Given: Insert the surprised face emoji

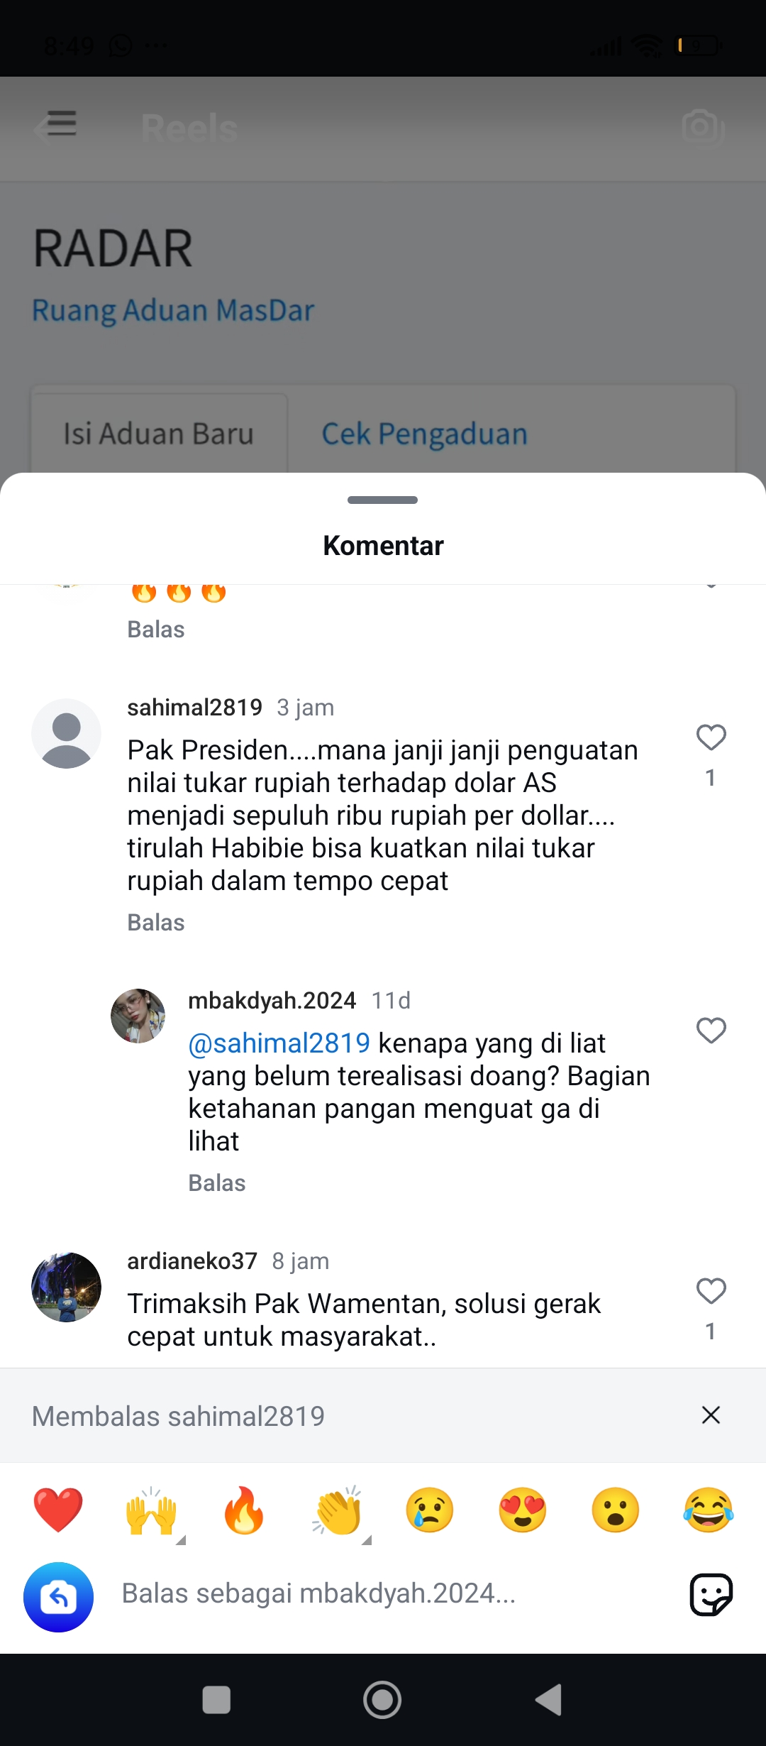Looking at the screenshot, I should [x=616, y=1510].
